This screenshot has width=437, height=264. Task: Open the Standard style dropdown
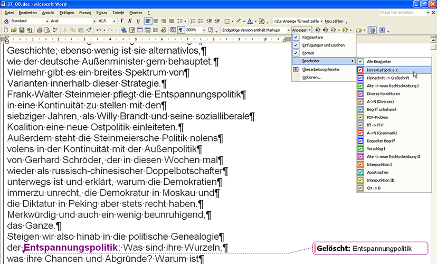[47, 21]
